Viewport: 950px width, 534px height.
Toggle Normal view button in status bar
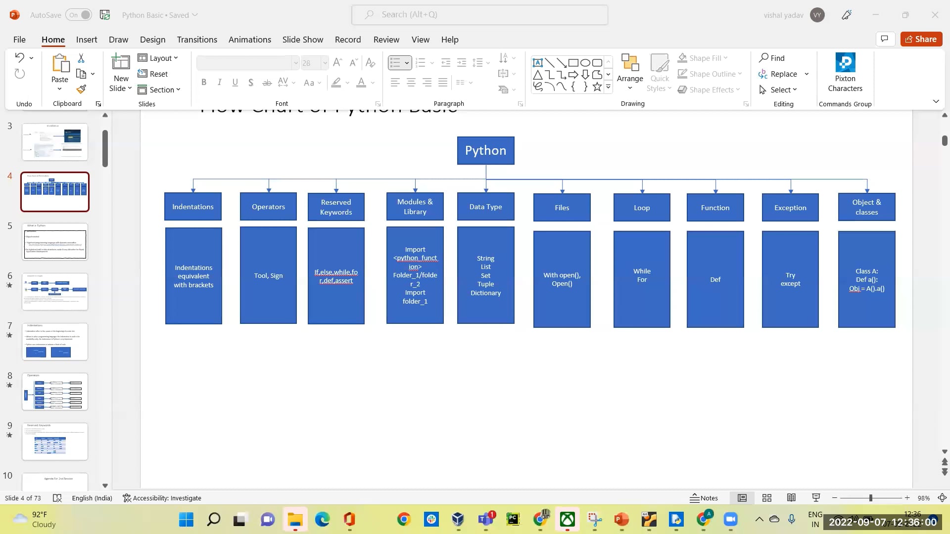coord(742,498)
